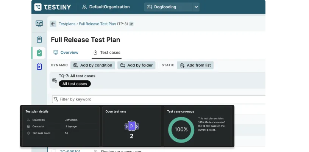Click the 100% coverage donut chart
The image size is (309, 152).
[x=181, y=129]
